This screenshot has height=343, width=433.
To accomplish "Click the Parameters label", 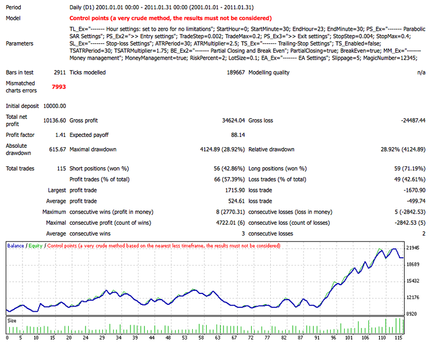I will [20, 44].
